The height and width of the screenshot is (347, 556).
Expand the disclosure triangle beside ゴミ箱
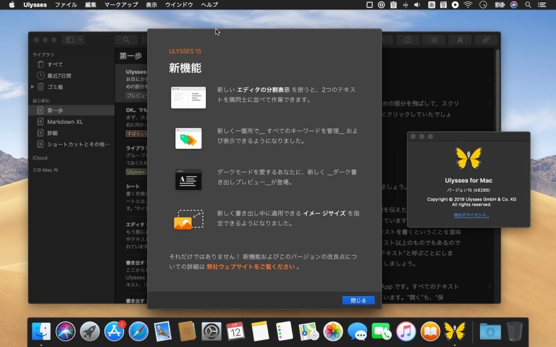click(x=33, y=87)
